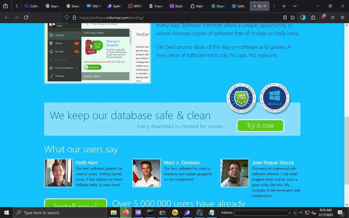Click the 100% Clean badge
Image resolution: width=349 pixels, height=218 pixels.
pyautogui.click(x=241, y=98)
